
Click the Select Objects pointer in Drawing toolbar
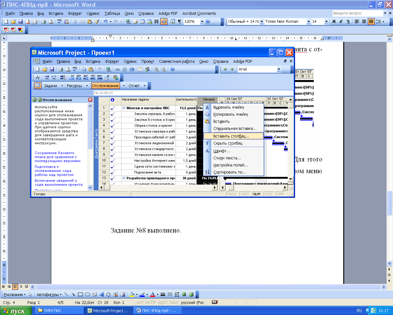[30, 294]
